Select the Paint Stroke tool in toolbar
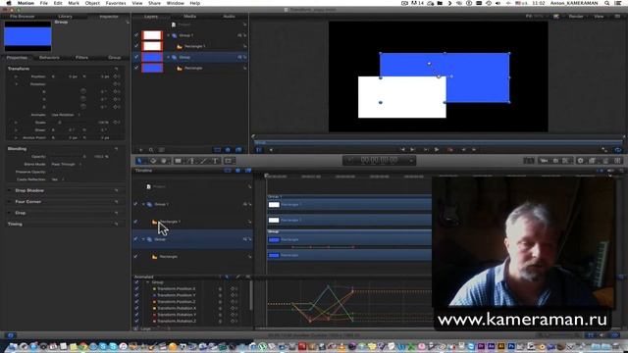The width and height of the screenshot is (628, 353). click(x=203, y=161)
